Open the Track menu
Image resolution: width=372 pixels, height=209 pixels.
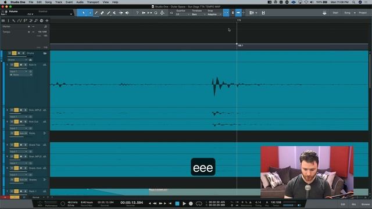click(58, 2)
